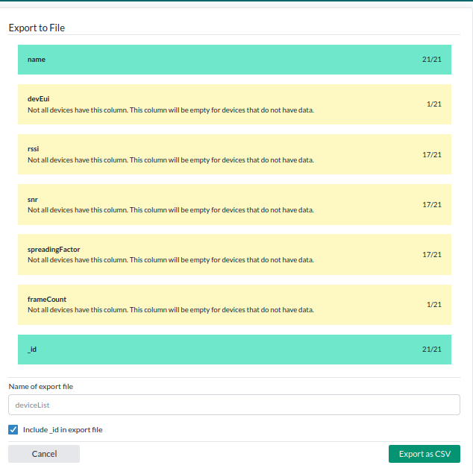Image resolution: width=473 pixels, height=474 pixels.
Task: Select the devEui column row
Action: (234, 104)
